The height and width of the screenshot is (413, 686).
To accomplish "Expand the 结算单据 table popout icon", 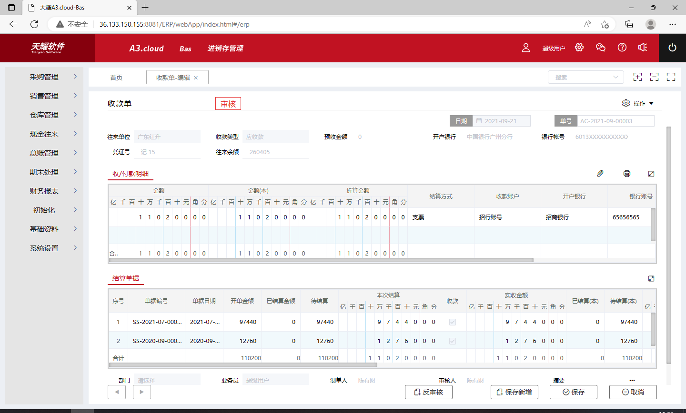I will pos(651,278).
